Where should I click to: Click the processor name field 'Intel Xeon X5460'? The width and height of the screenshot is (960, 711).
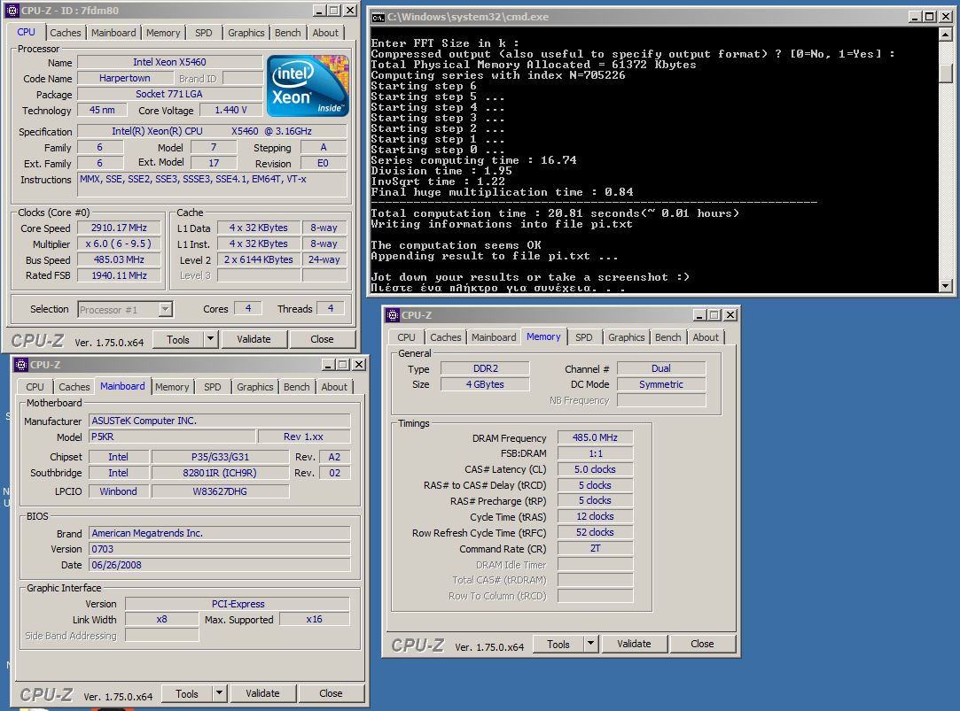click(x=169, y=62)
